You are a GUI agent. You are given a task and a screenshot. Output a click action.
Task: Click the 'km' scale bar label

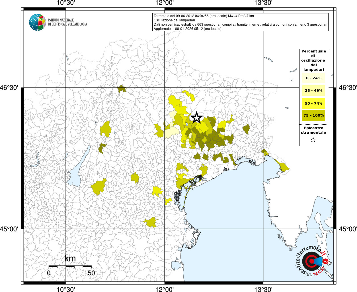click(x=70, y=258)
